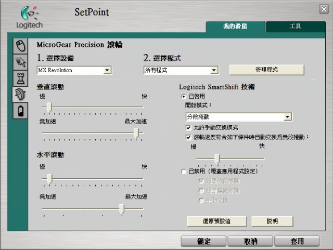The width and height of the screenshot is (333, 250).
Task: Click the horizontal scroll acceleration slider thumb
Action: coord(122,209)
